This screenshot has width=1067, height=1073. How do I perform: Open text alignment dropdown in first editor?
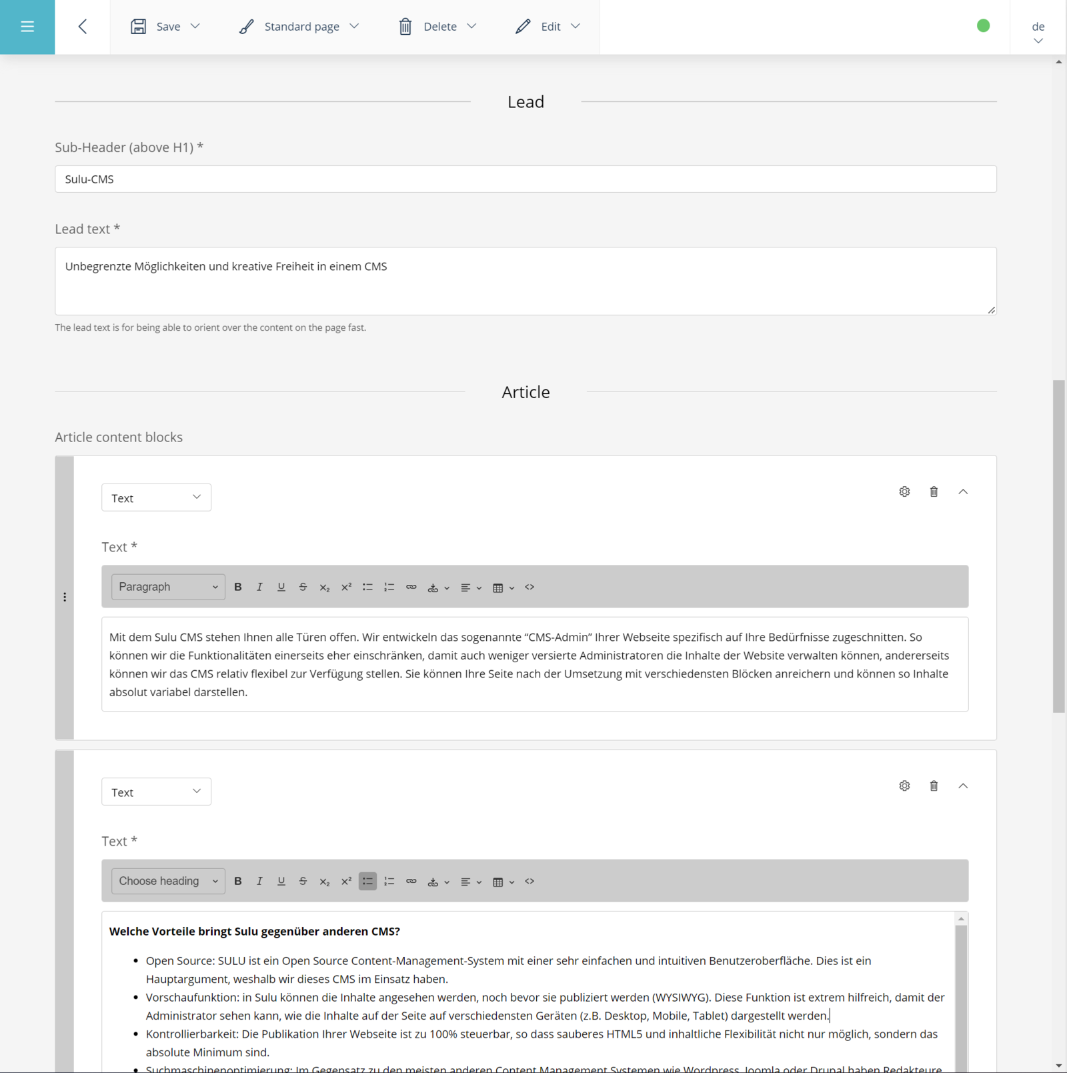coord(471,588)
